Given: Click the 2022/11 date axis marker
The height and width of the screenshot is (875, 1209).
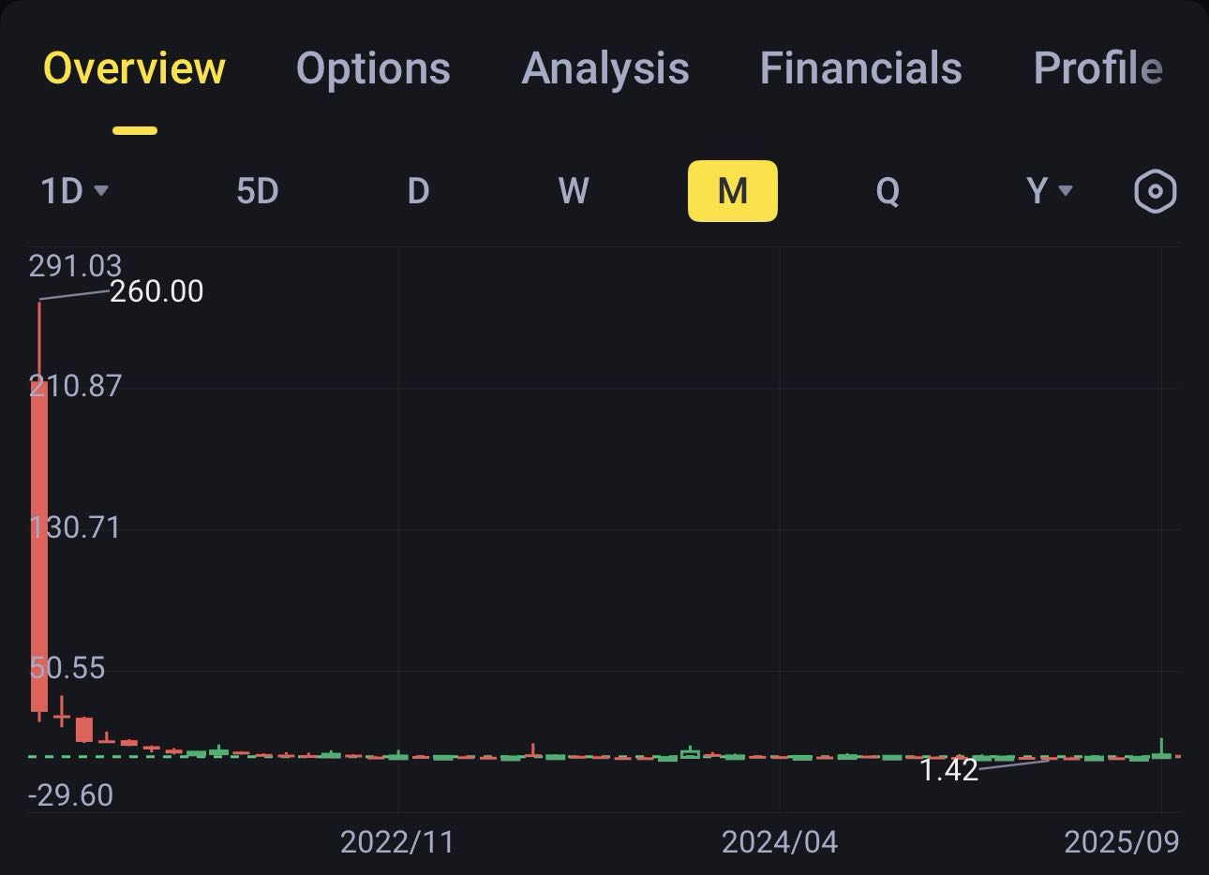Looking at the screenshot, I should (x=396, y=841).
